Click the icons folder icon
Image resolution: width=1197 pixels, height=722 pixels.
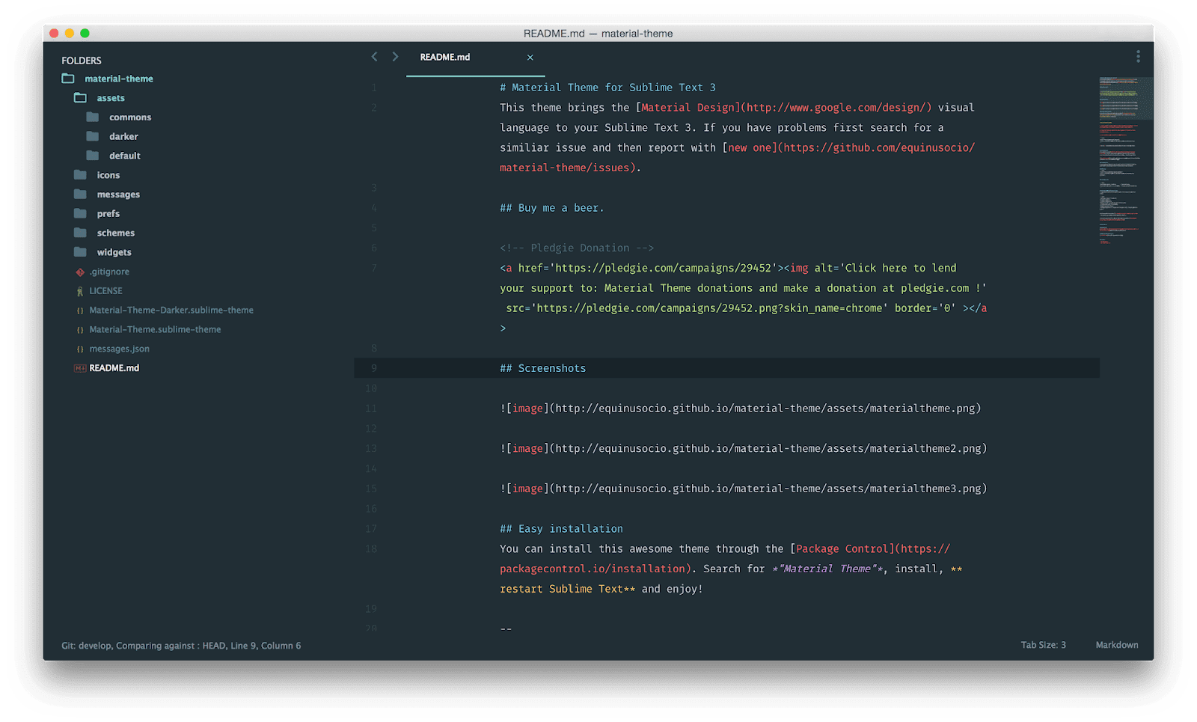click(x=81, y=175)
